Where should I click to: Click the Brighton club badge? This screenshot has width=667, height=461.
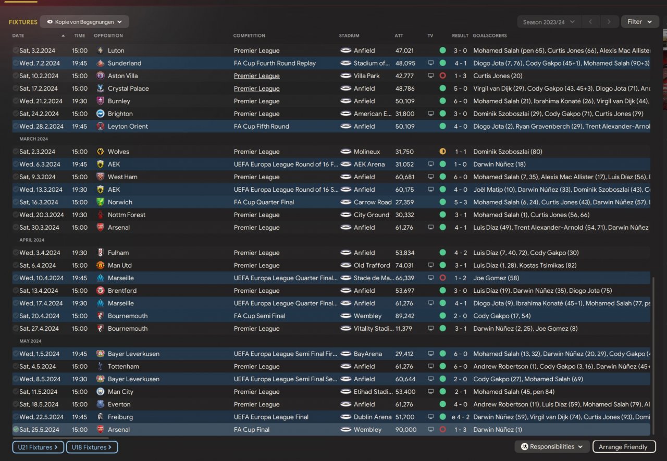101,114
